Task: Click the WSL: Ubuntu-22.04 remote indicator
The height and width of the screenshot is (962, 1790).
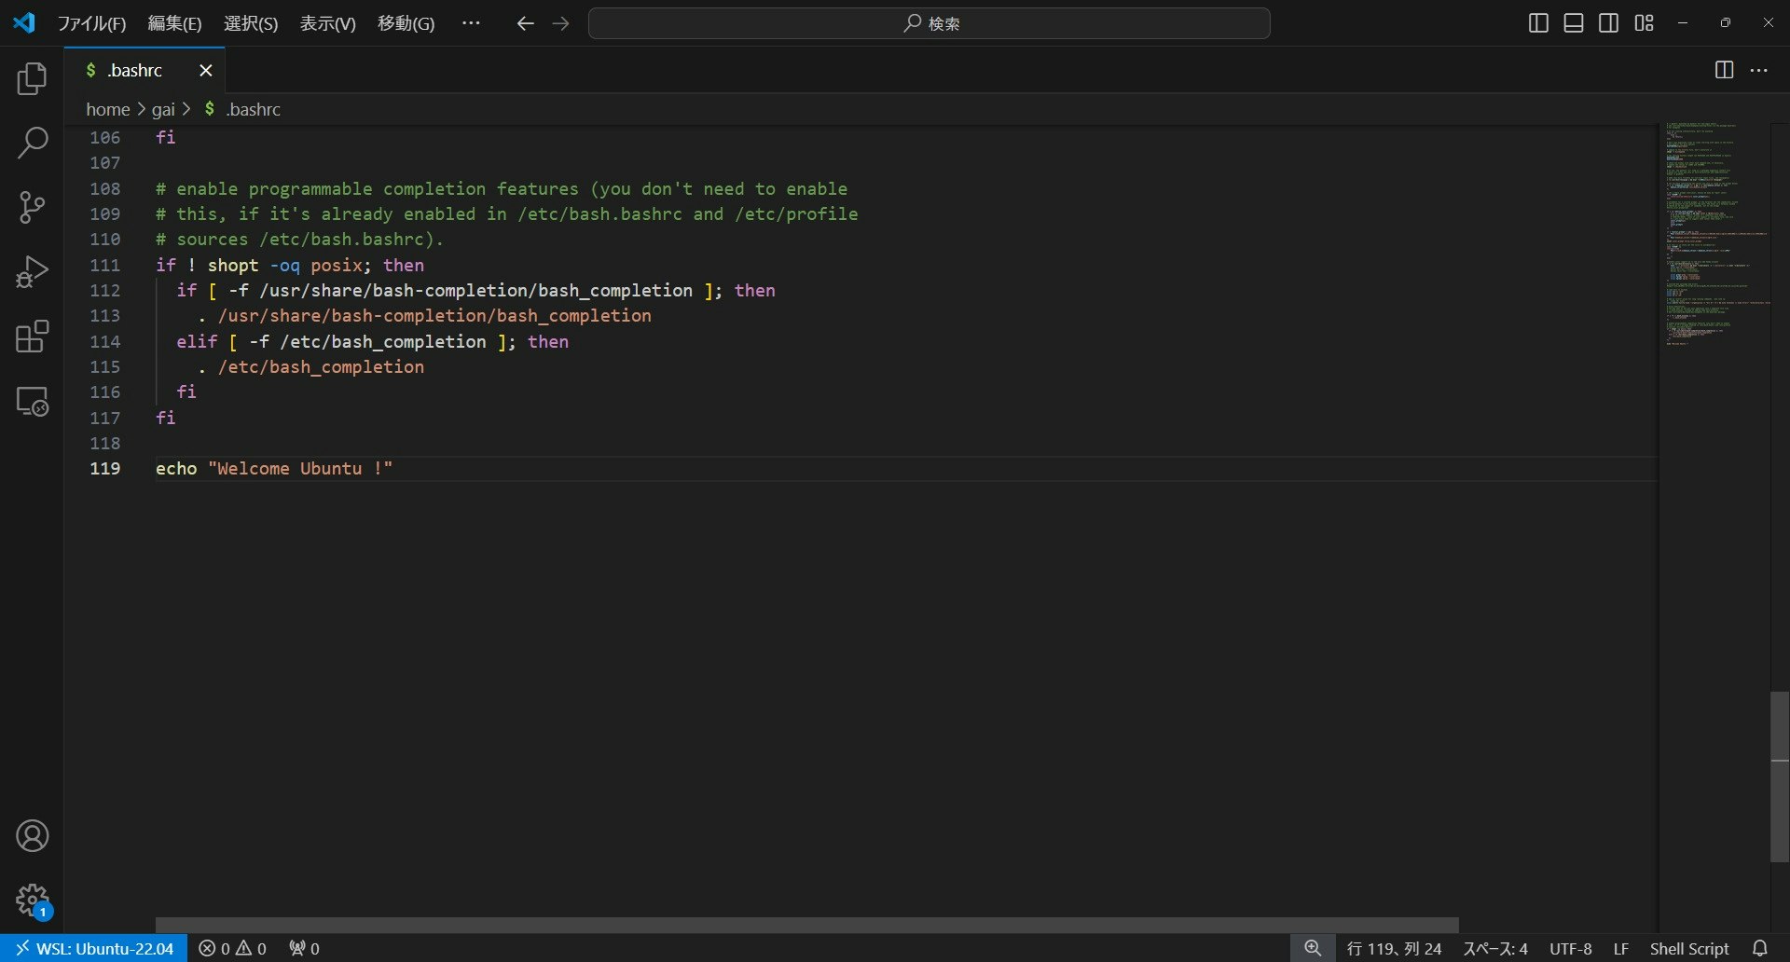Action: click(x=94, y=948)
